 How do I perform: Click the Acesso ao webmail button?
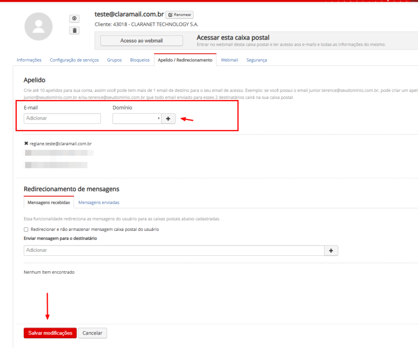click(141, 41)
